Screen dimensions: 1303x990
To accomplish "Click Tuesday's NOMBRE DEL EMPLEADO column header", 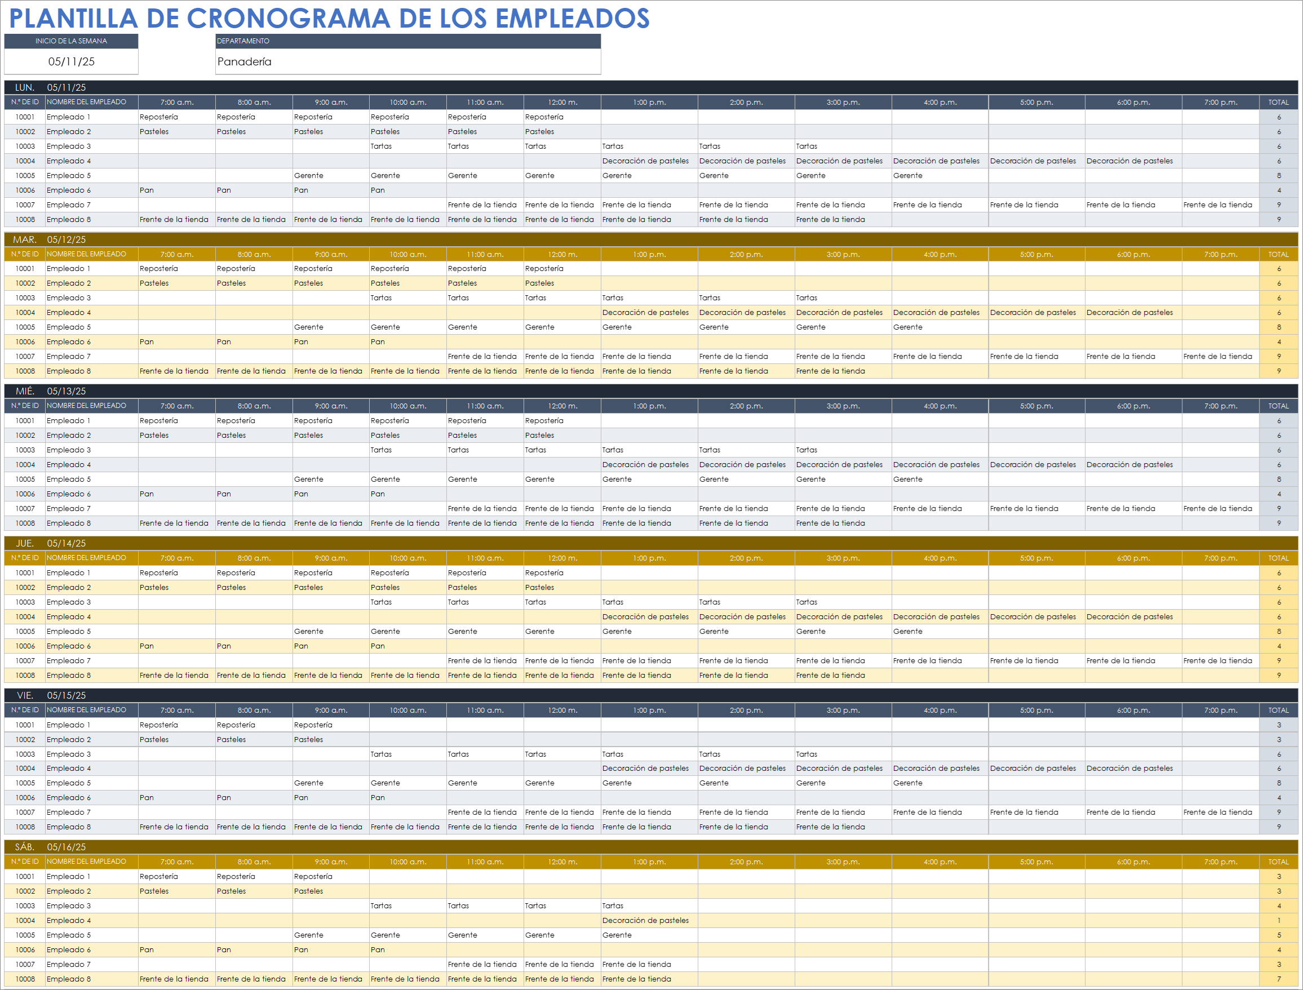I will pyautogui.click(x=92, y=255).
